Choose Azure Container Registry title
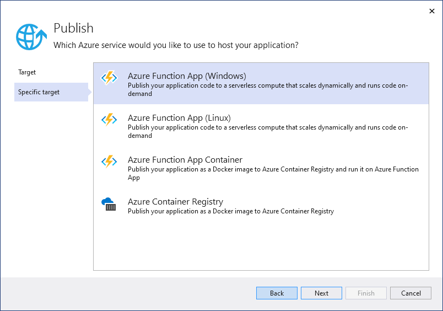Image resolution: width=443 pixels, height=311 pixels. click(175, 202)
